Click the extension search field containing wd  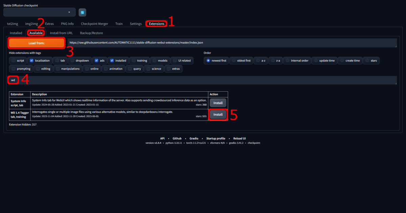[203, 80]
